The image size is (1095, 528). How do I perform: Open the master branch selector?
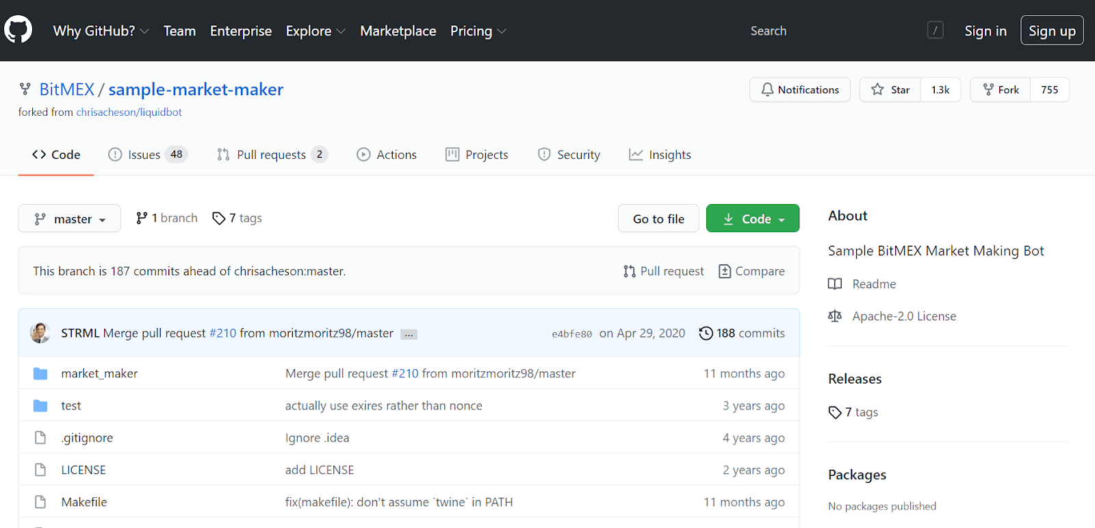(70, 218)
